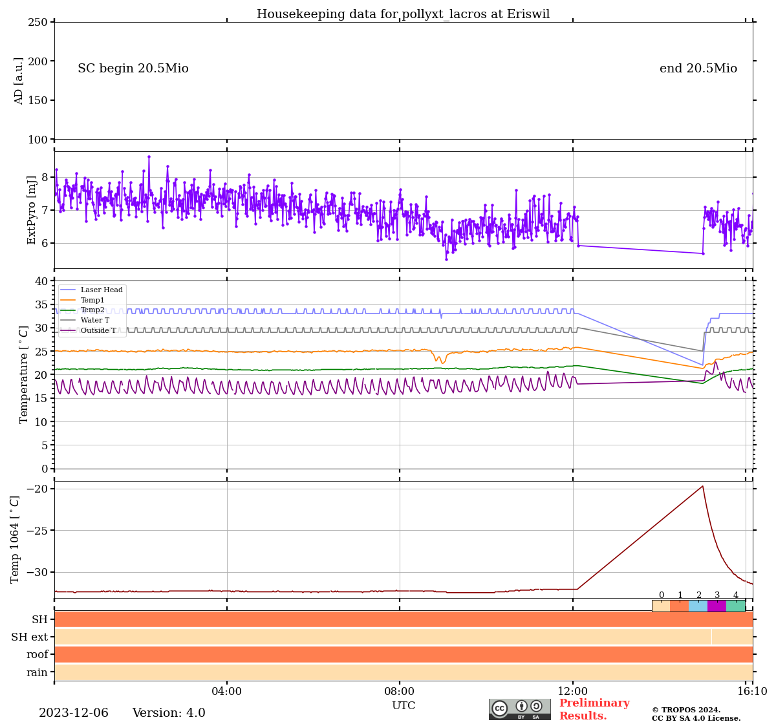Click the status color swatch for 4
The width and height of the screenshot is (776, 724).
736,606
